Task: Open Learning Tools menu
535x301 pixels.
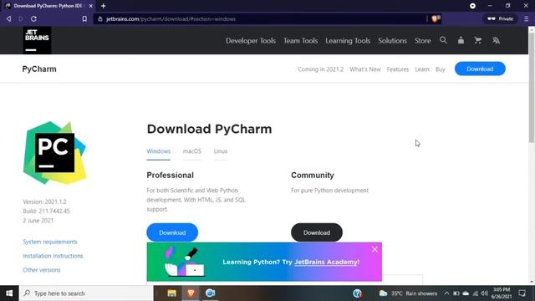Action: pyautogui.click(x=348, y=41)
